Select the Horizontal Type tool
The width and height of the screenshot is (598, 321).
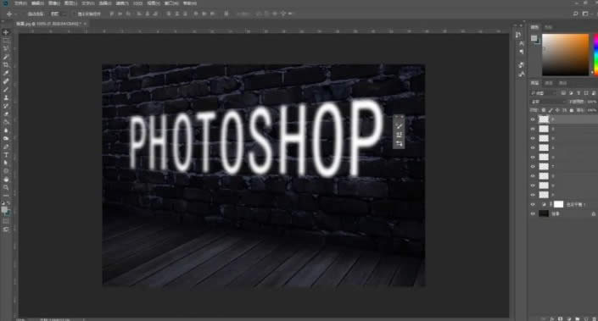(x=6, y=155)
